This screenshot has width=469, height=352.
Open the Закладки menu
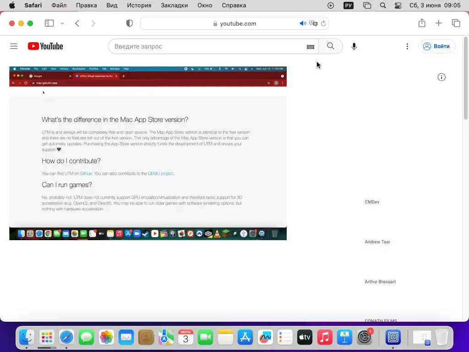coord(175,5)
